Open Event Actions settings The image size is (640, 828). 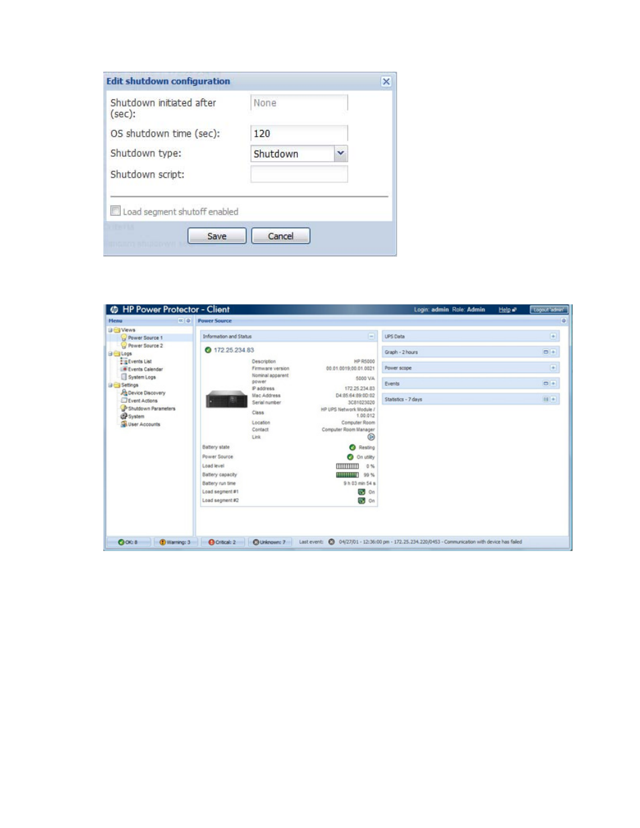tap(142, 401)
